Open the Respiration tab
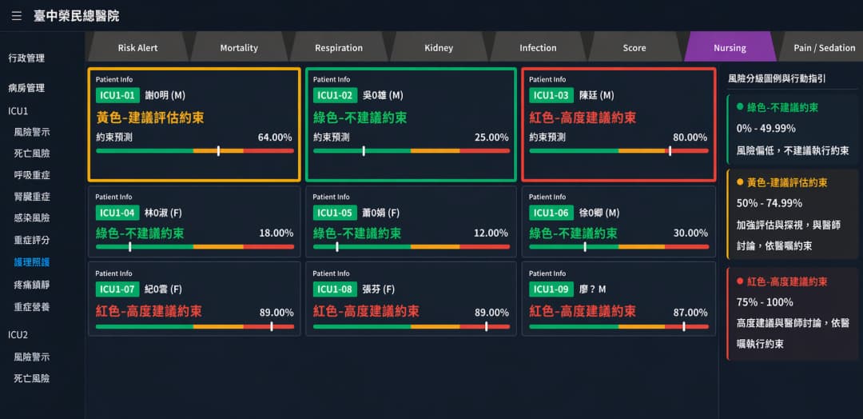Viewport: 863px width, 419px height. (339, 48)
